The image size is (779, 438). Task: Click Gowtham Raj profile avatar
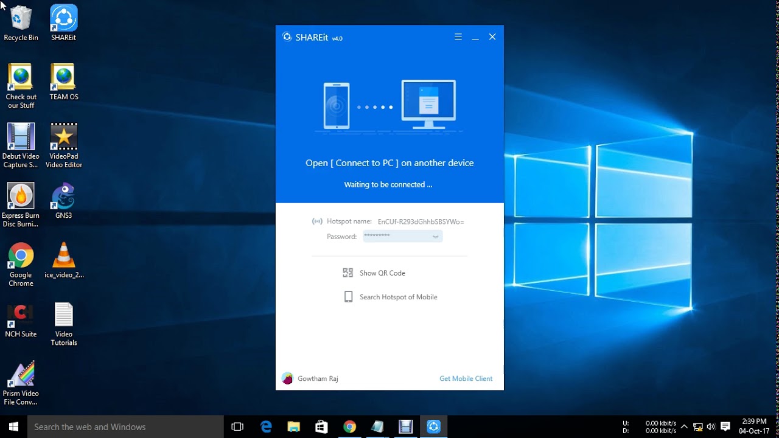pos(288,378)
